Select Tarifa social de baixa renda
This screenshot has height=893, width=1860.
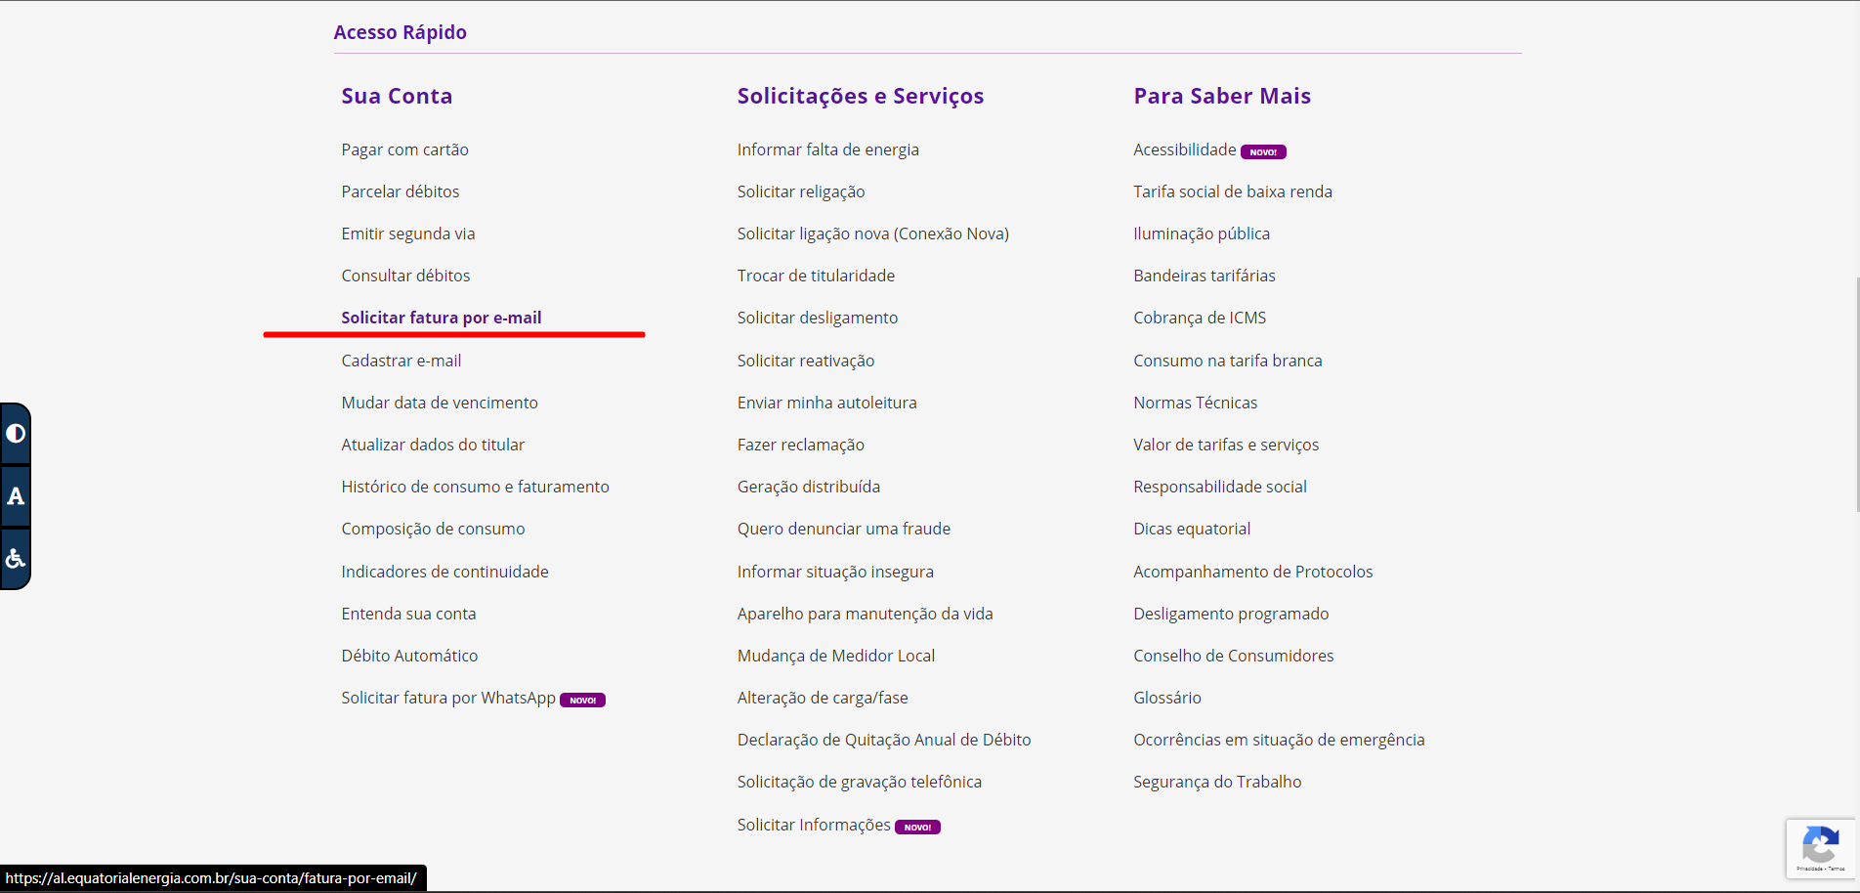click(x=1232, y=191)
